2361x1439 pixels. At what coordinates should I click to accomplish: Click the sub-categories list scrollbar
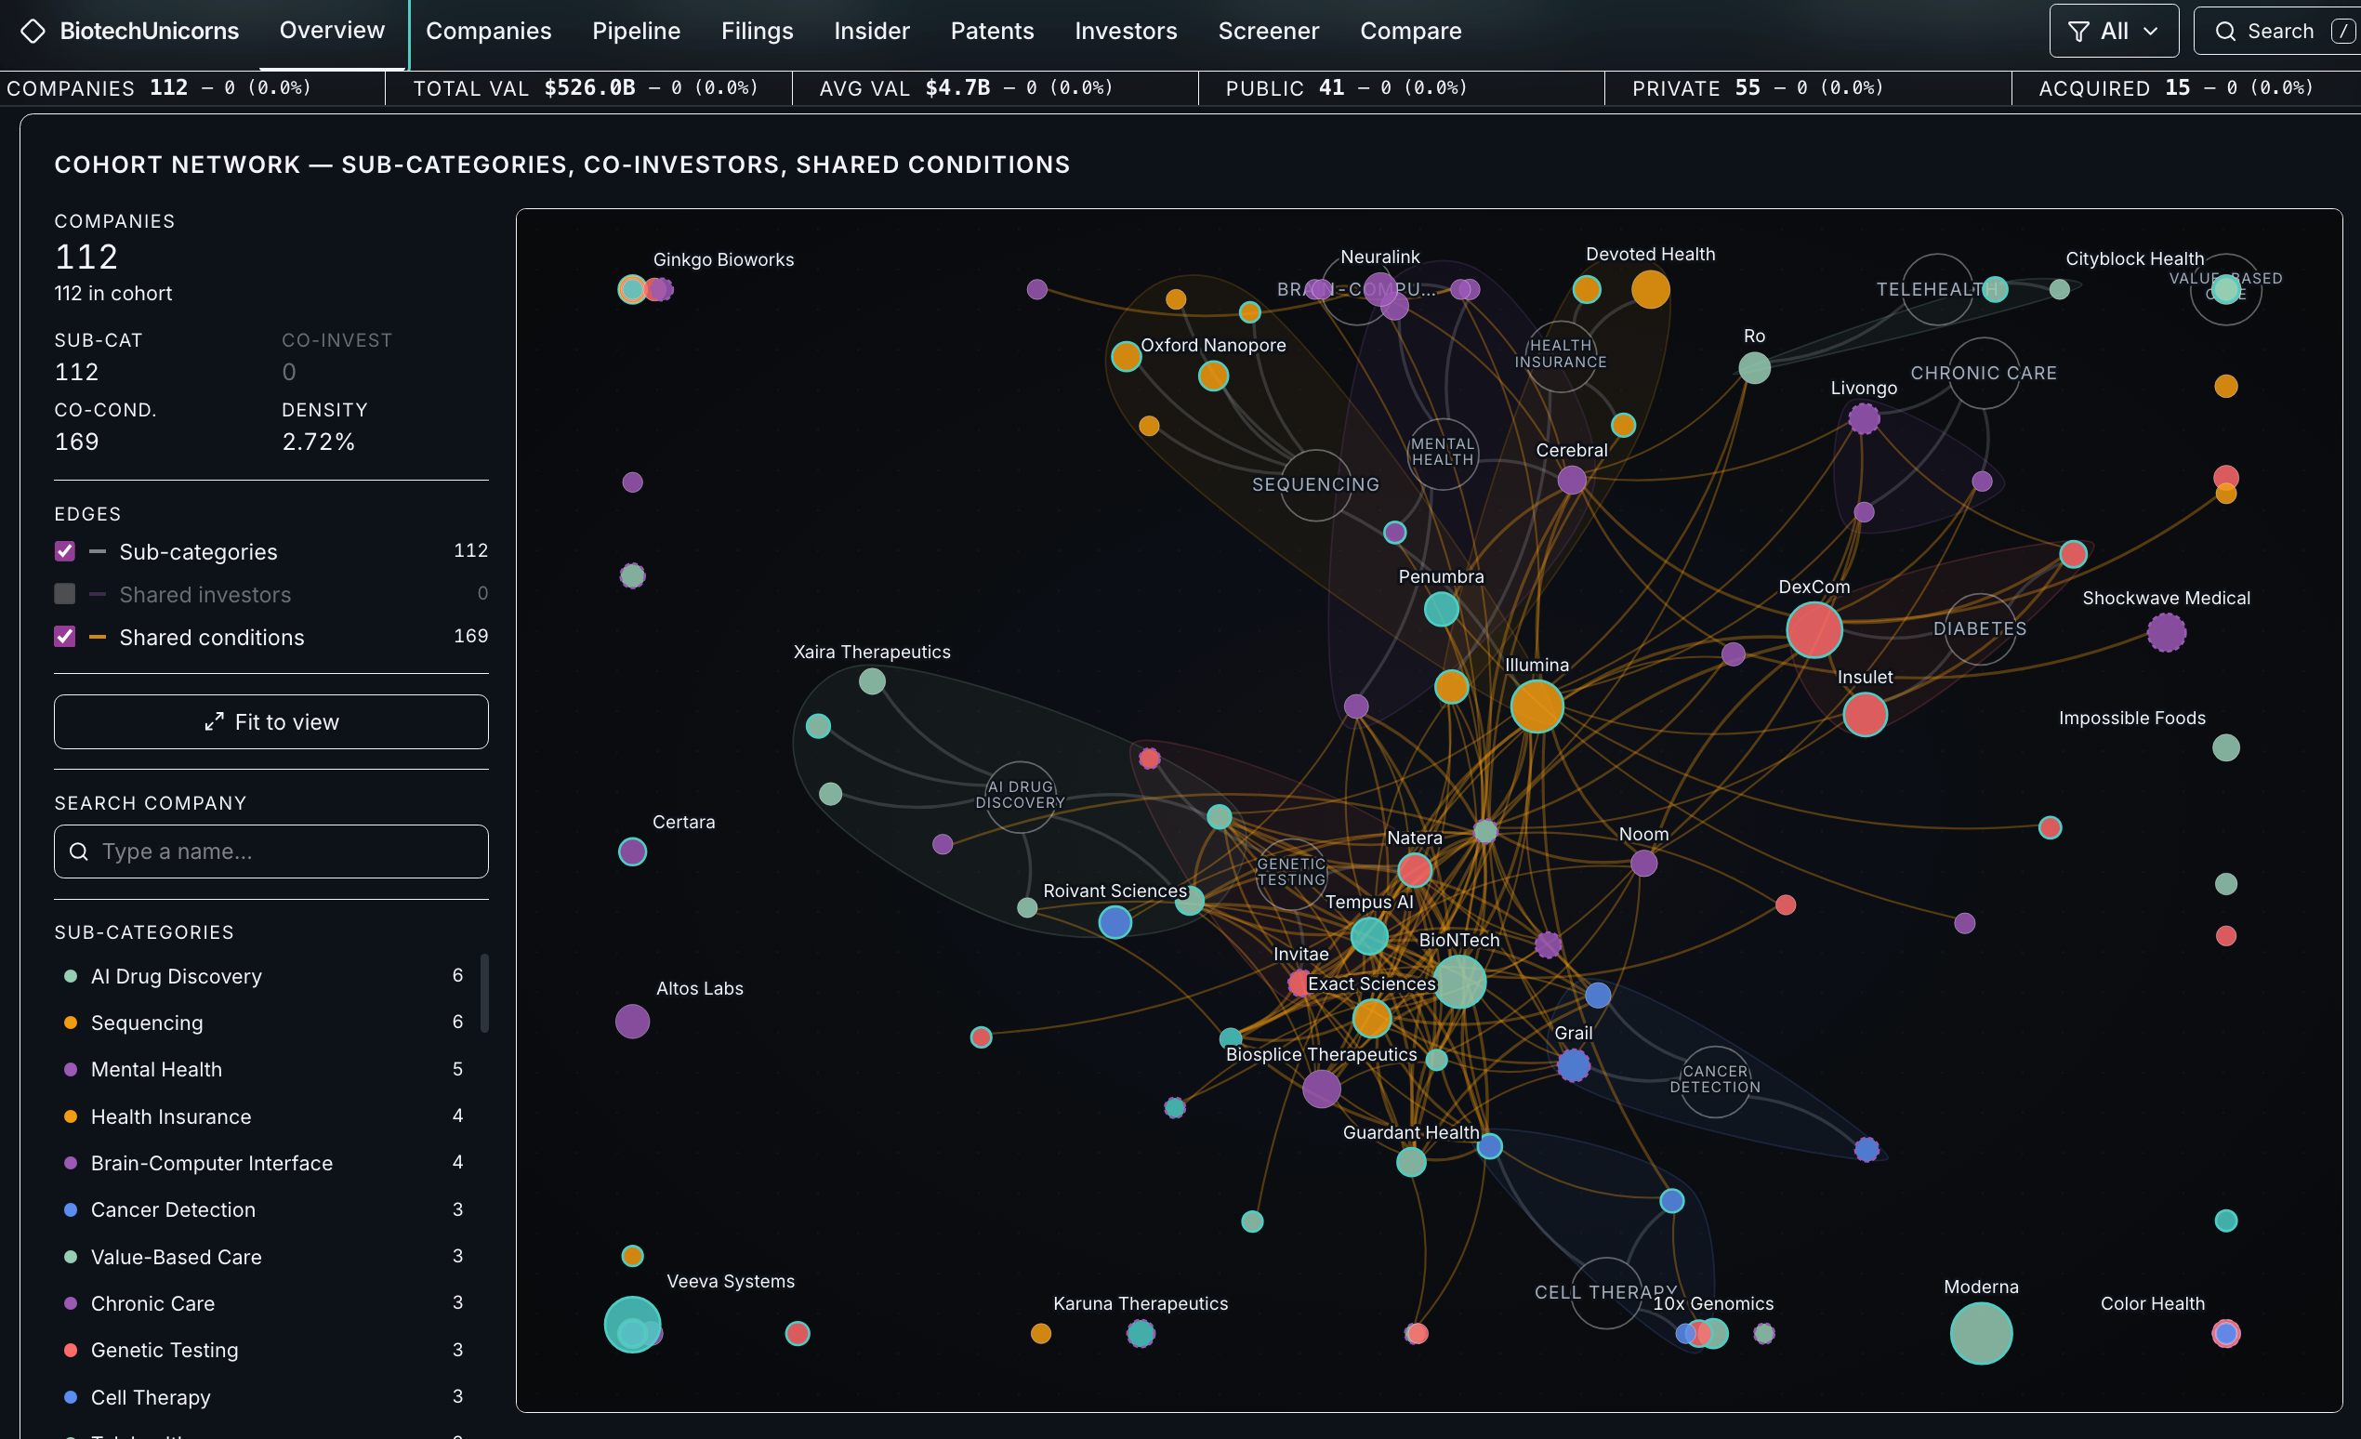(x=484, y=994)
